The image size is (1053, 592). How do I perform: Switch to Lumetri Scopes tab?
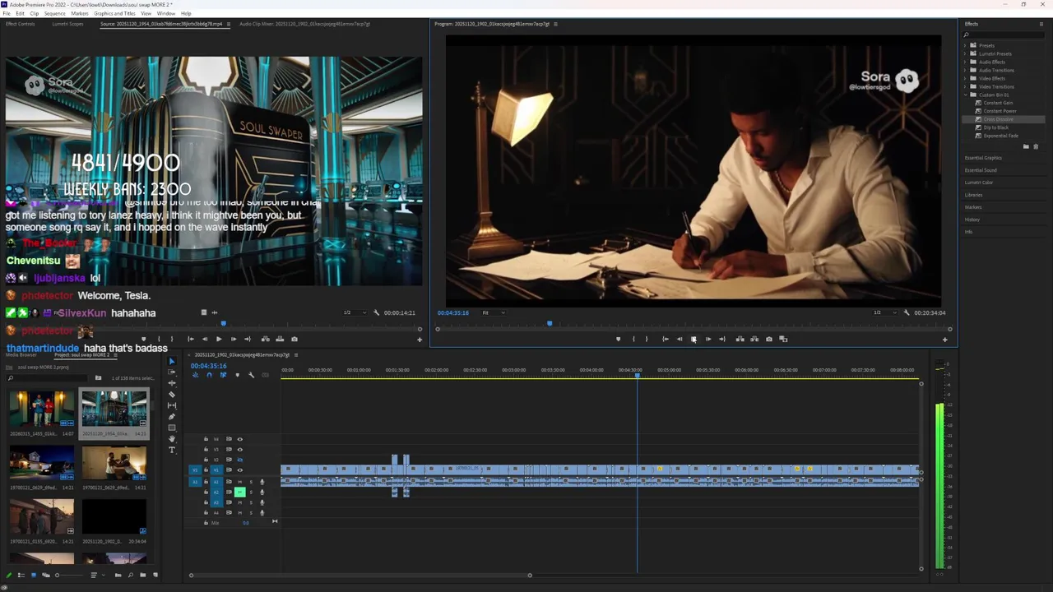(67, 24)
